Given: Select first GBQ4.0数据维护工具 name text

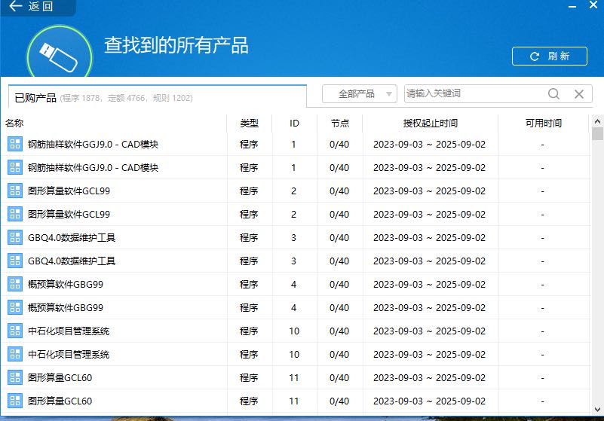Looking at the screenshot, I should click(x=72, y=237).
